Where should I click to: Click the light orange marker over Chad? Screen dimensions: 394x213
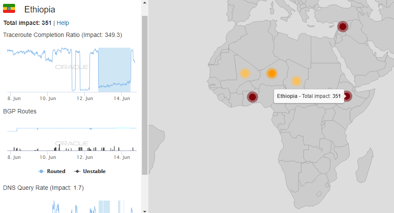pos(296,81)
